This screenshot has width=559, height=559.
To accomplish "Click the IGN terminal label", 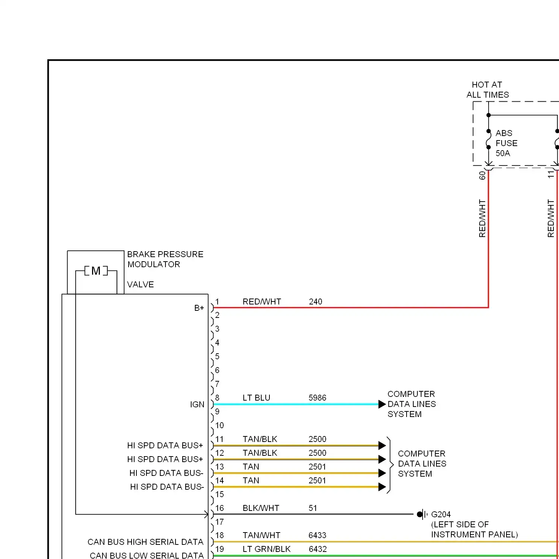I will click(197, 404).
